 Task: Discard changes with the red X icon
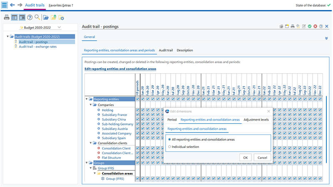coord(316,26)
